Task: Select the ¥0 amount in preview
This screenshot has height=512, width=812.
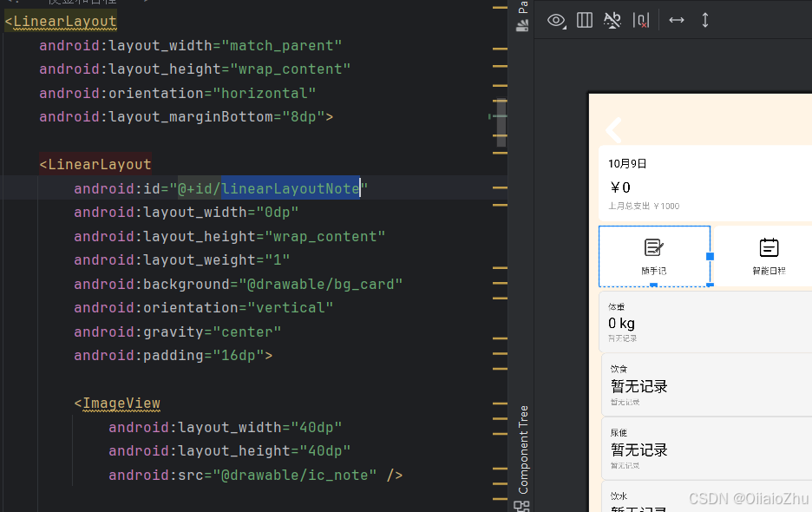Action: [620, 187]
